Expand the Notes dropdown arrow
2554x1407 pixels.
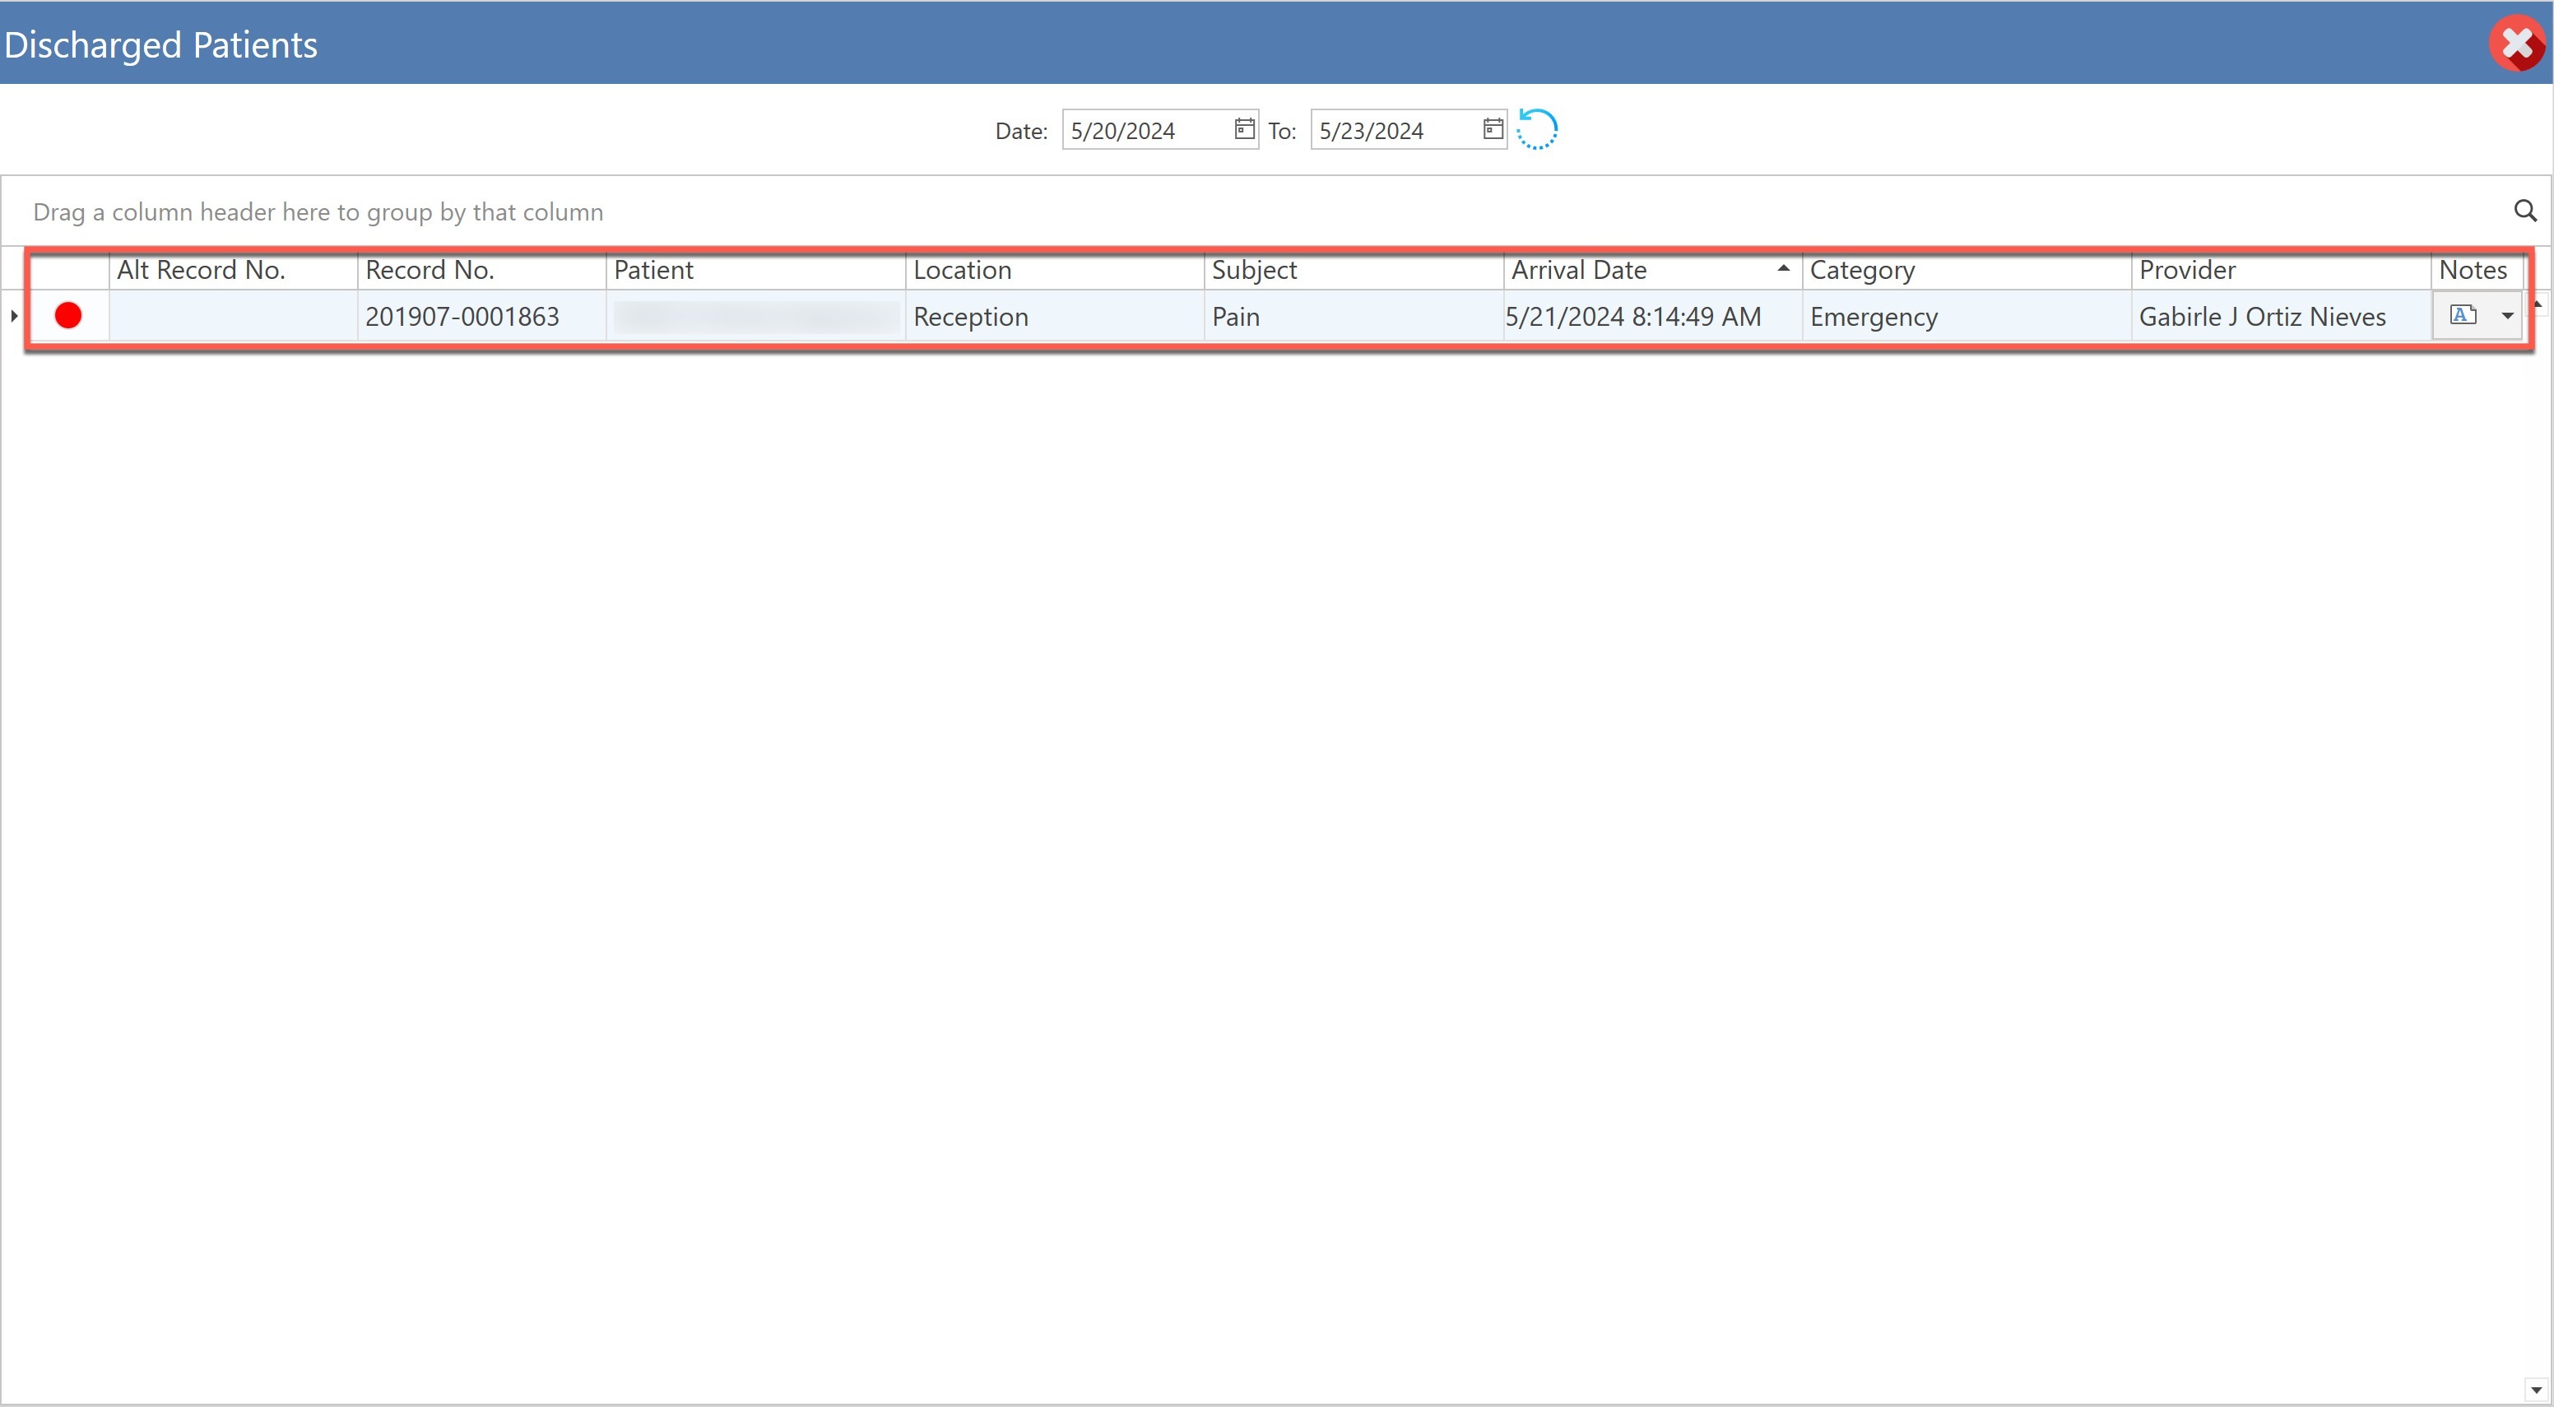[x=2506, y=316]
